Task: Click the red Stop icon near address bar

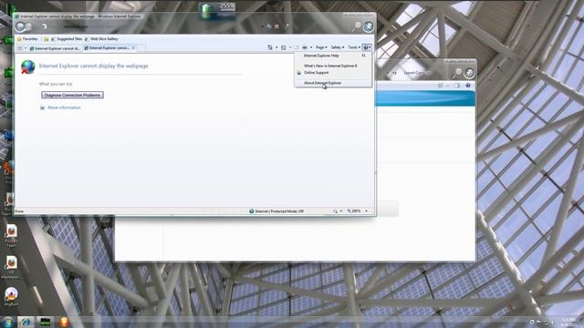Action: click(276, 26)
